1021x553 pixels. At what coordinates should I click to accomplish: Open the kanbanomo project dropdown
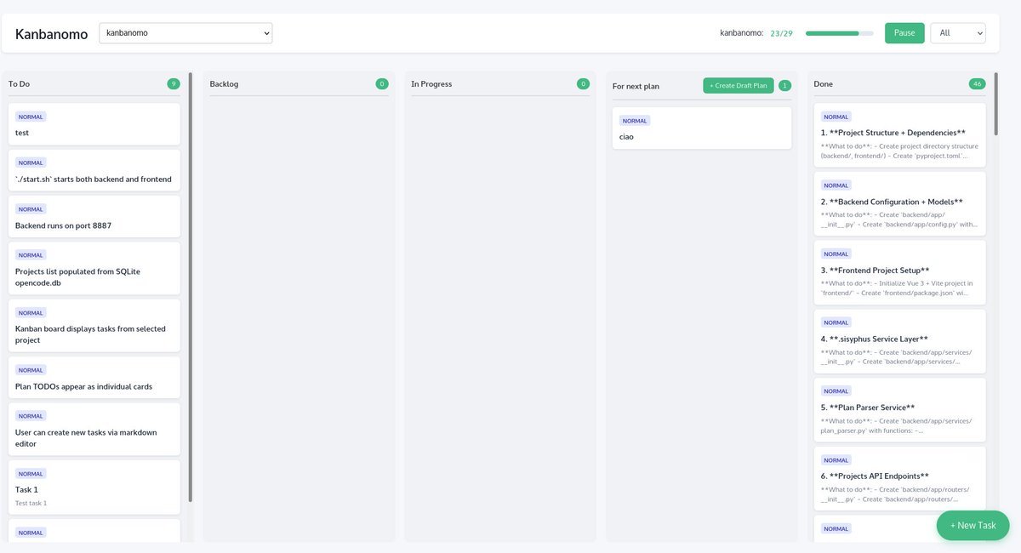185,33
